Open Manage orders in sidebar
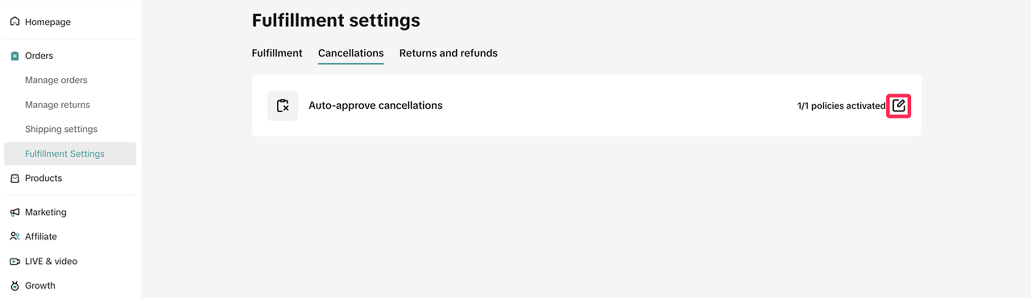 [x=56, y=80]
